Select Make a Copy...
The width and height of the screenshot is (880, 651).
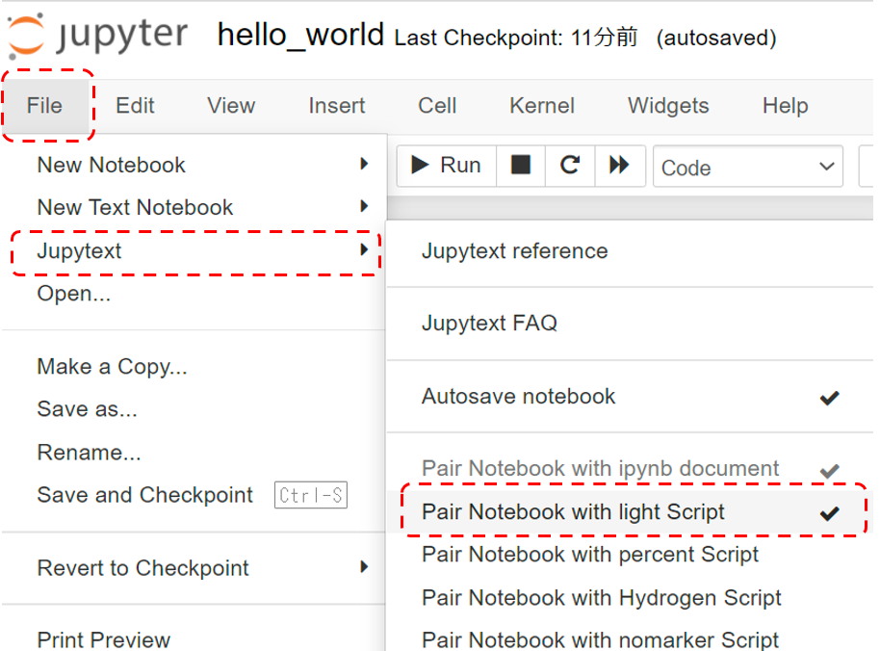(x=194, y=367)
